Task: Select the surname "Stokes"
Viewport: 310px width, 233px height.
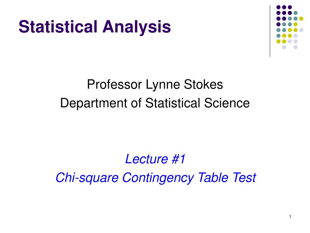Action: click(203, 84)
